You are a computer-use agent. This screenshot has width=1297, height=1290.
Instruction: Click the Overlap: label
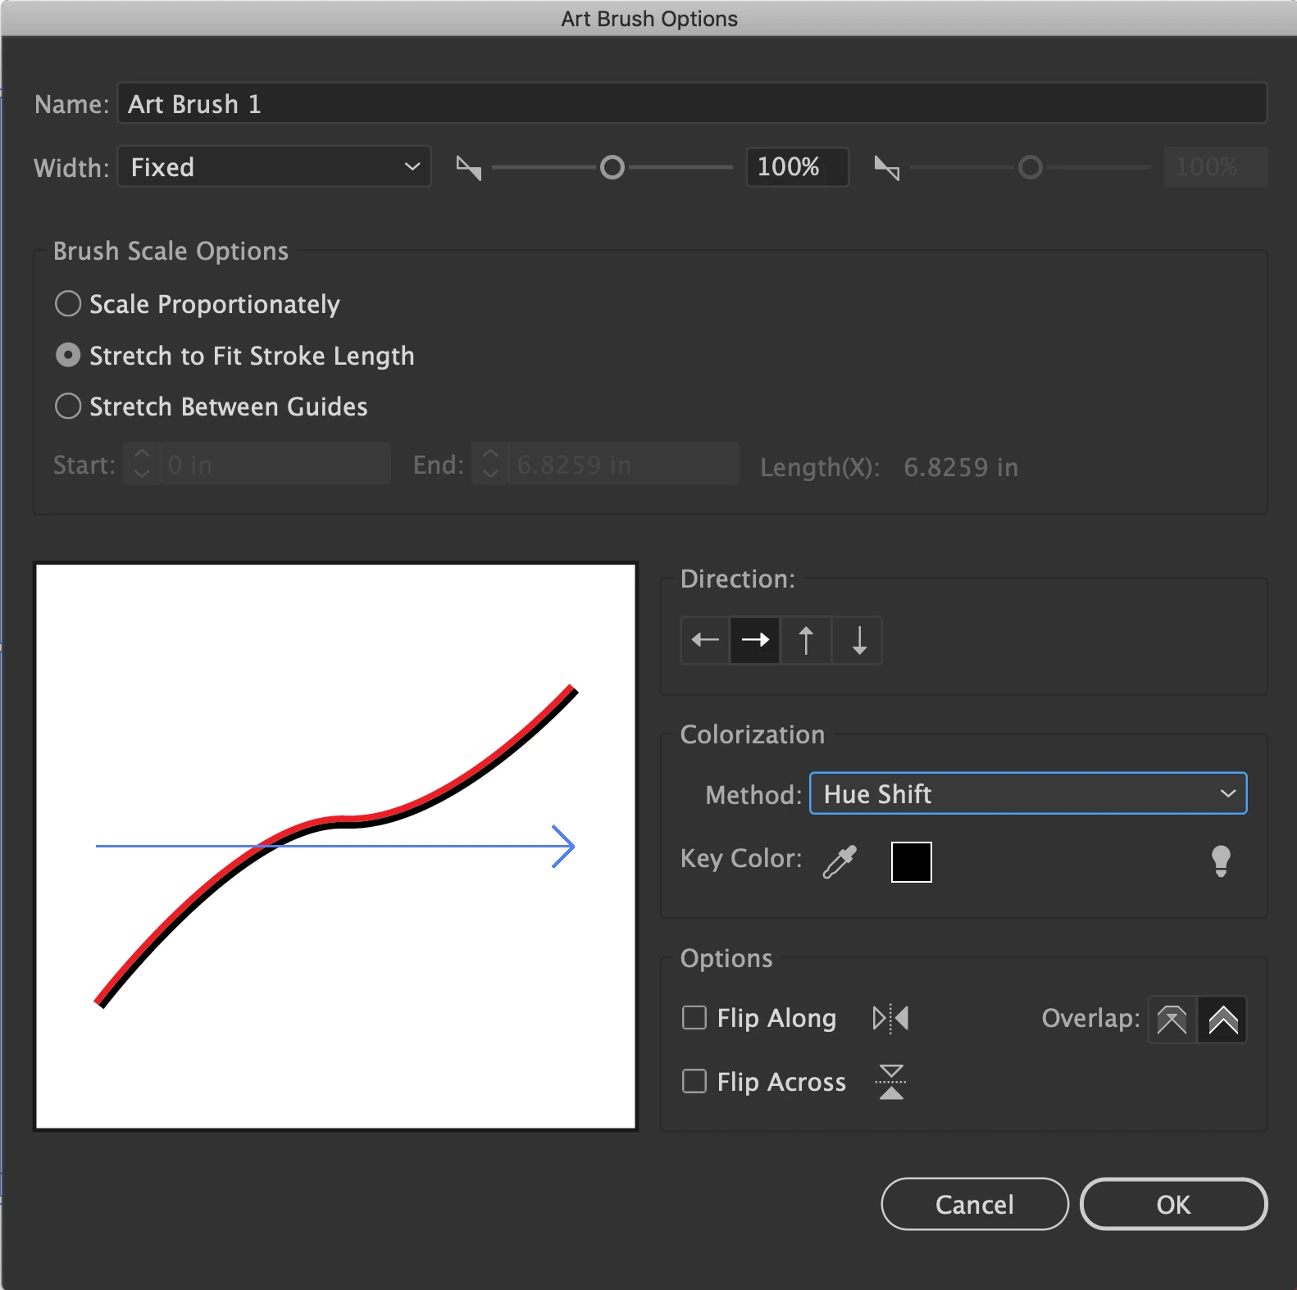pyautogui.click(x=1090, y=1018)
